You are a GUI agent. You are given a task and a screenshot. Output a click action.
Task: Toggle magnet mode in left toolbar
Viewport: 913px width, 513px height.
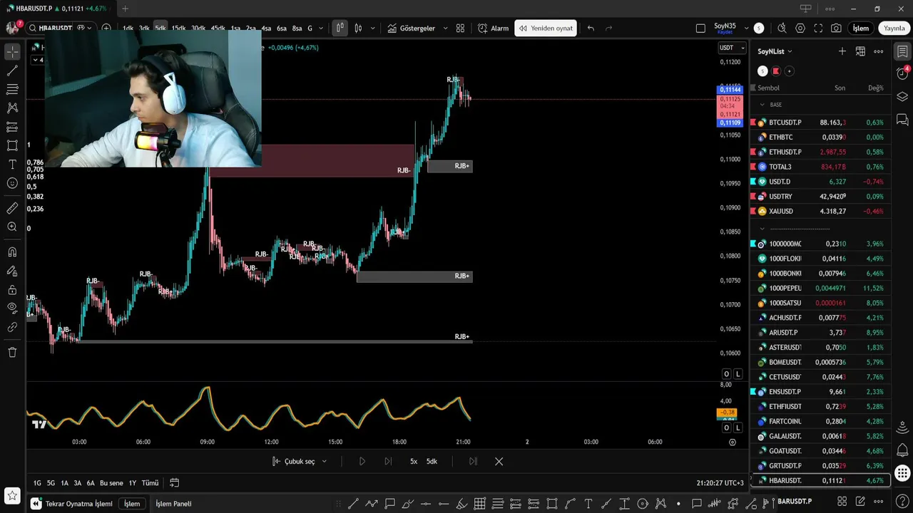pyautogui.click(x=12, y=252)
